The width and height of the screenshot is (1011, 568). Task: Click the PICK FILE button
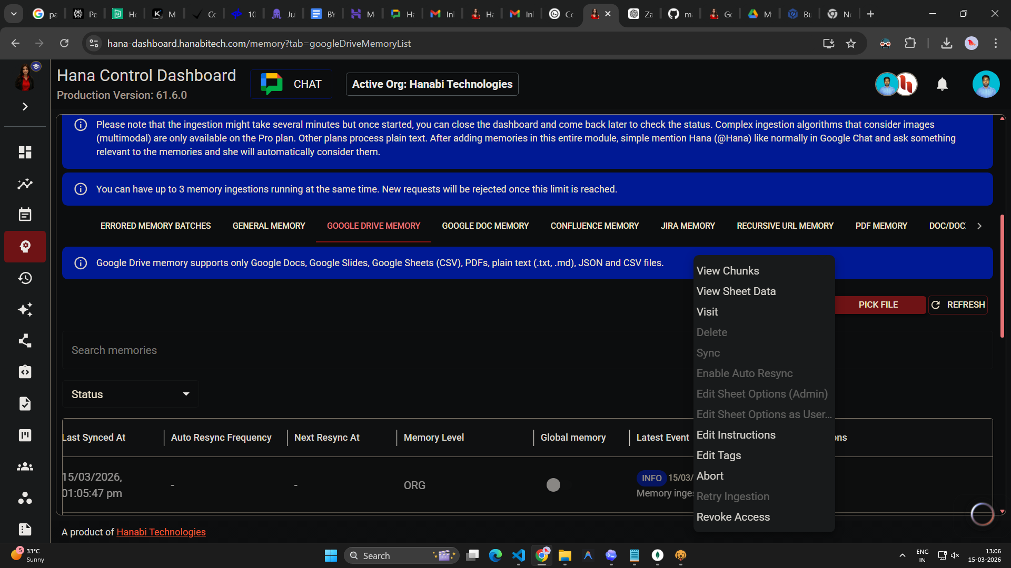878,305
